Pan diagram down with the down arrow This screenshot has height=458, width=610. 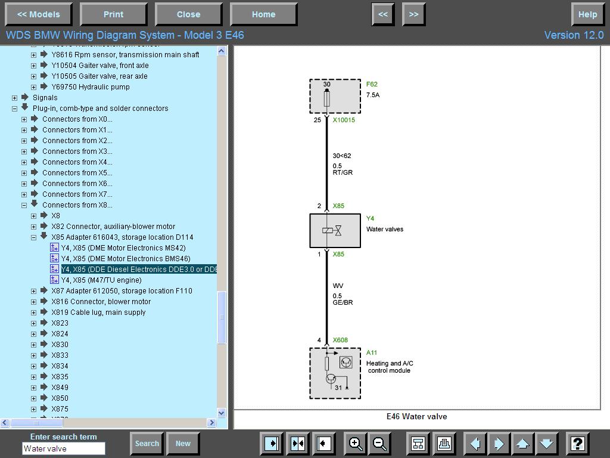tap(547, 444)
